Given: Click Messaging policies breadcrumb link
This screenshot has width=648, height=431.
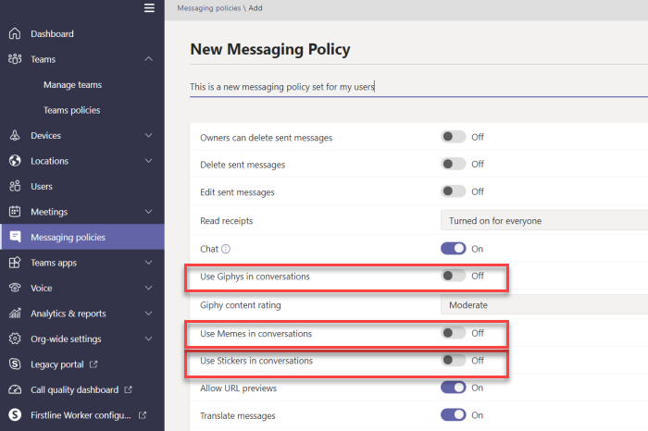Looking at the screenshot, I should point(208,8).
